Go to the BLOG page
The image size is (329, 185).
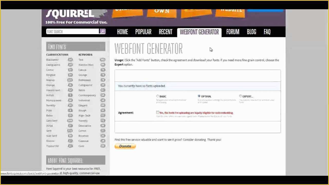[x=251, y=32]
